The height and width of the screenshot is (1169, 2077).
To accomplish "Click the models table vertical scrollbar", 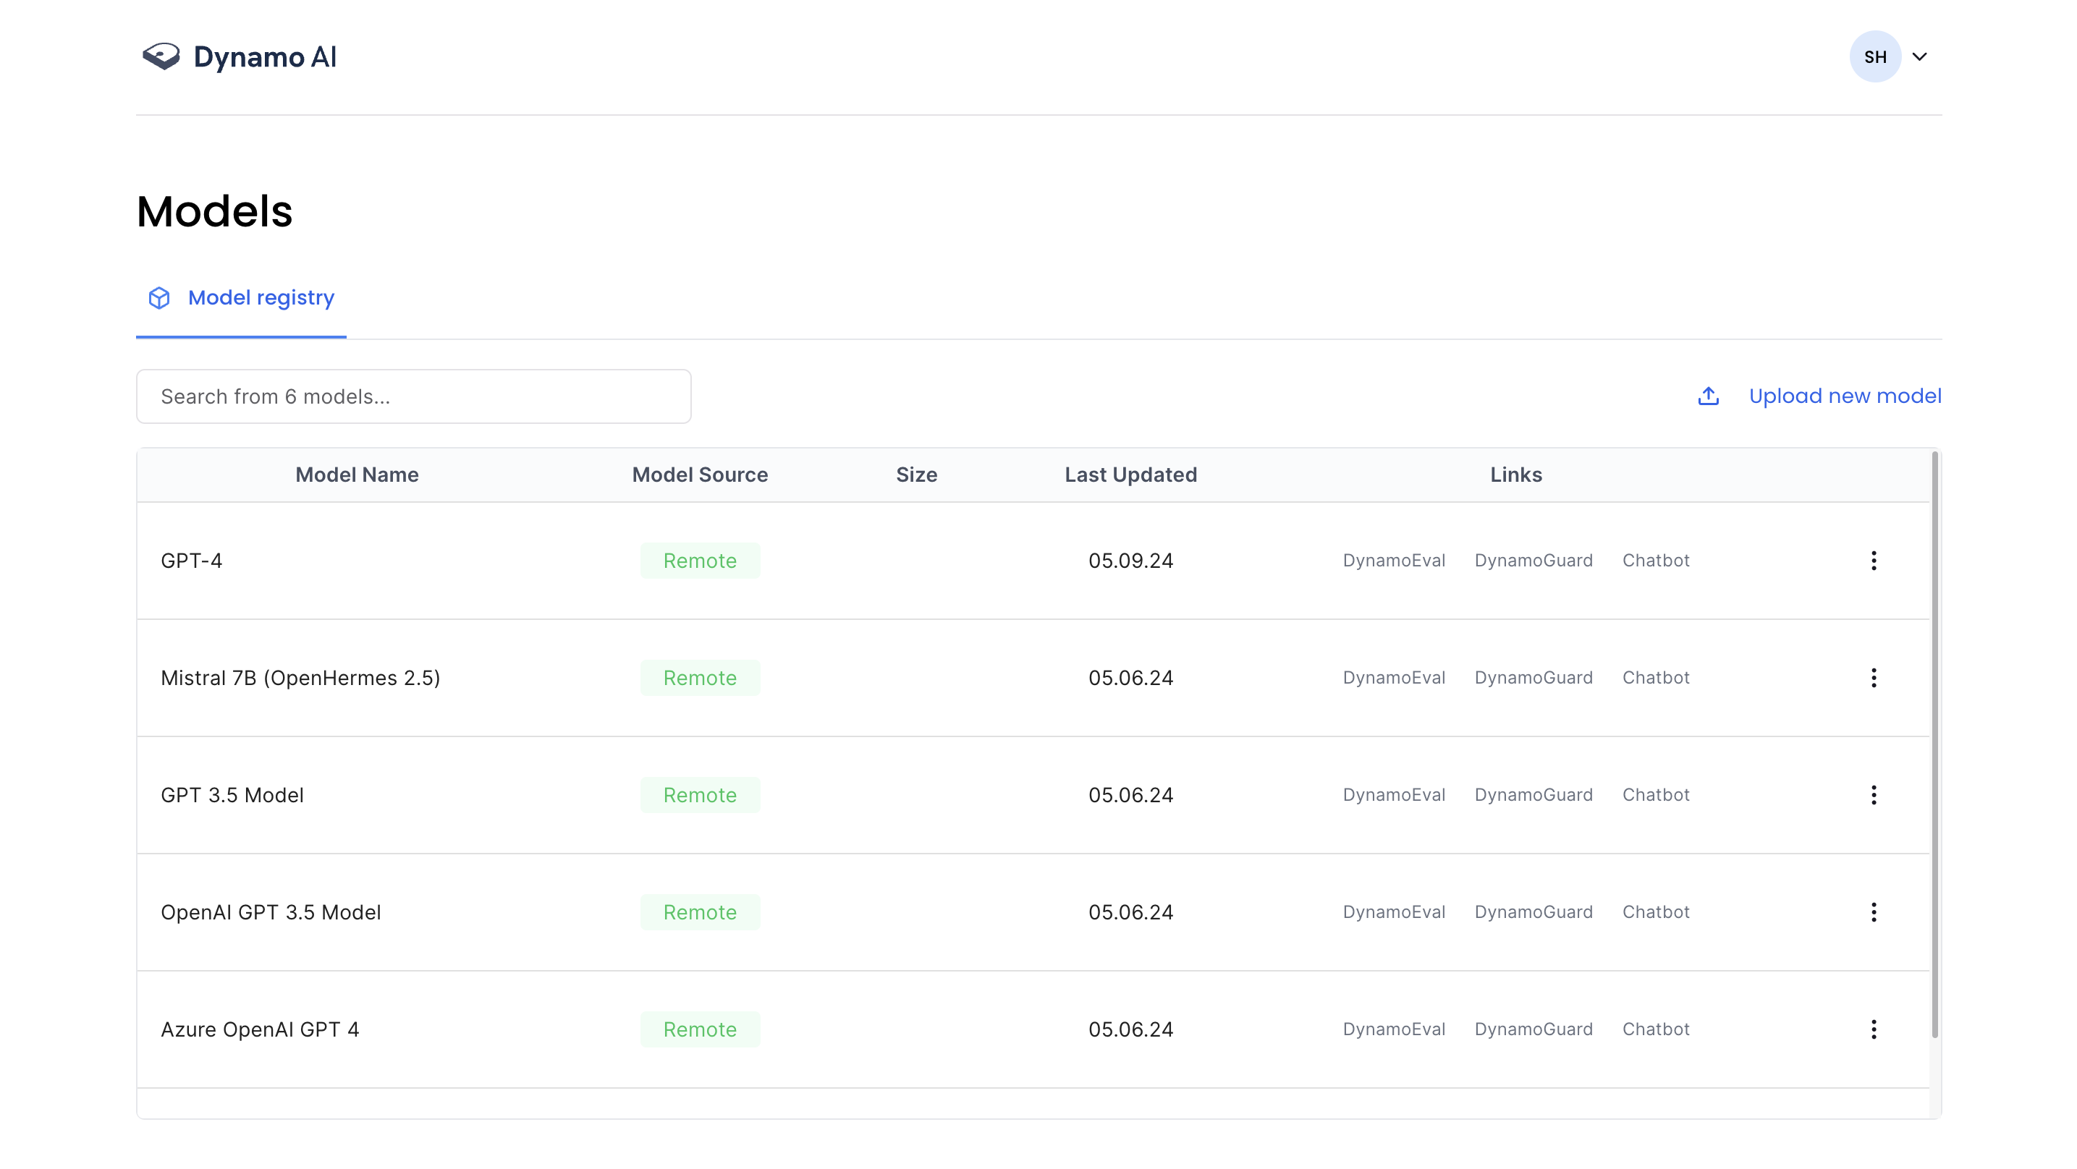I will (1934, 744).
